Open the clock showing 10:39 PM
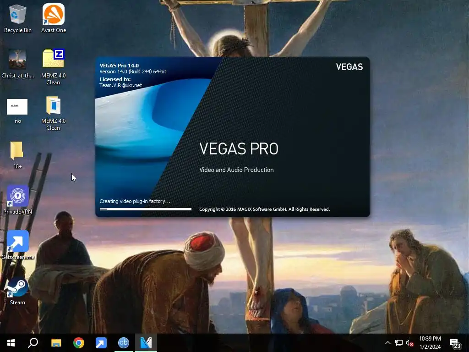 [x=430, y=343]
